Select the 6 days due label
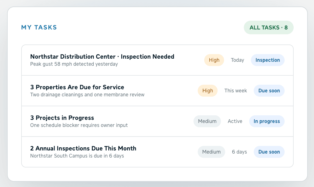 [x=239, y=152]
